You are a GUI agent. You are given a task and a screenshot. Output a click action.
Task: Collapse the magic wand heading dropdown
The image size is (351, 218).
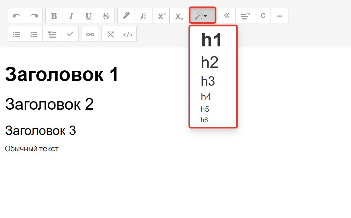(x=202, y=15)
